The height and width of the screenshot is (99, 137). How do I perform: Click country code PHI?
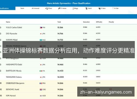[x=44, y=28]
